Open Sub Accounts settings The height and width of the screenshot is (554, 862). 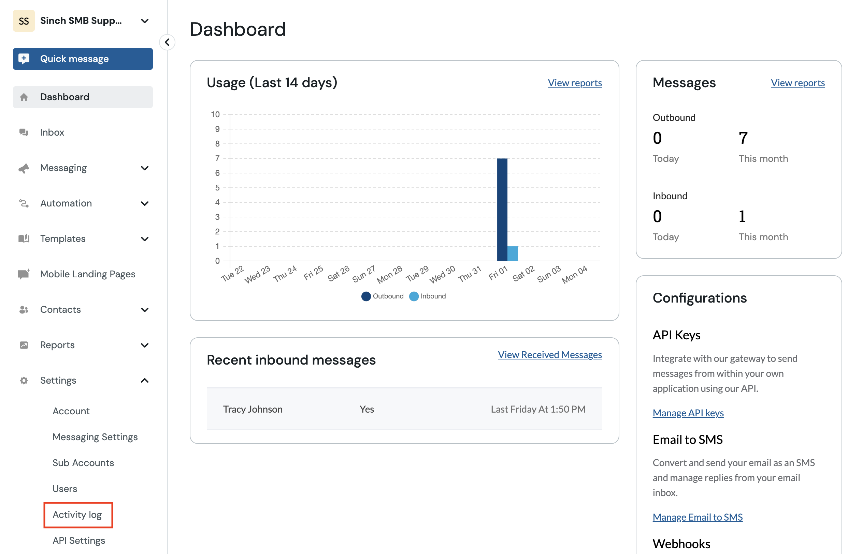pyautogui.click(x=83, y=463)
